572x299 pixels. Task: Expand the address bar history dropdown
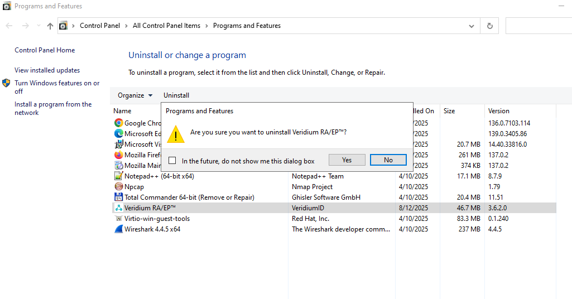pos(472,26)
